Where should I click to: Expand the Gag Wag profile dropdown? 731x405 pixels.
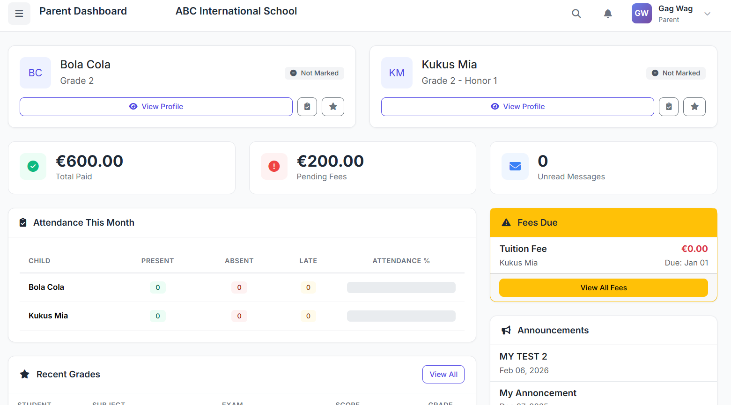pos(708,14)
